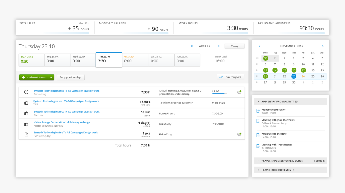Click the briefcase icon on Taxi row
345x193 pixels.
pos(26,103)
